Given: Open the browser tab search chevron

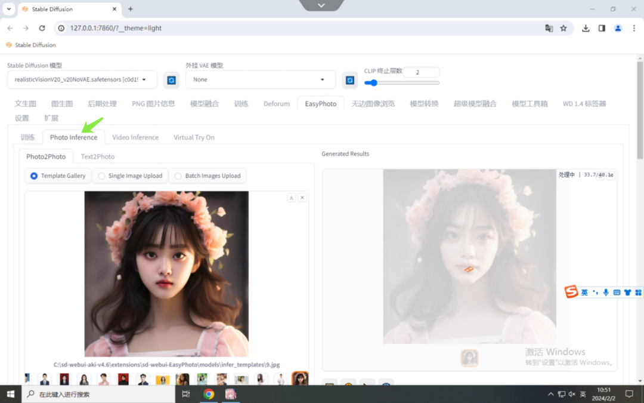Looking at the screenshot, I should click(x=9, y=9).
